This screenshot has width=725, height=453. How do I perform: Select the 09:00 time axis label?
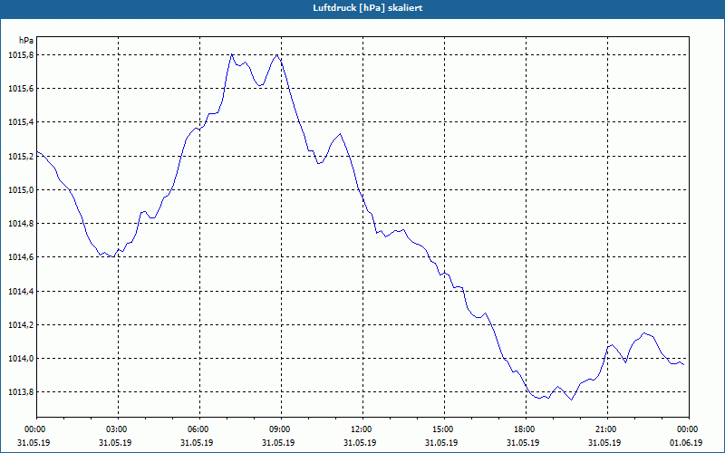coord(281,429)
